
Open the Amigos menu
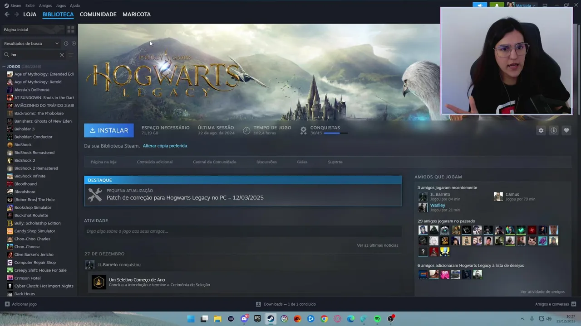pos(45,5)
